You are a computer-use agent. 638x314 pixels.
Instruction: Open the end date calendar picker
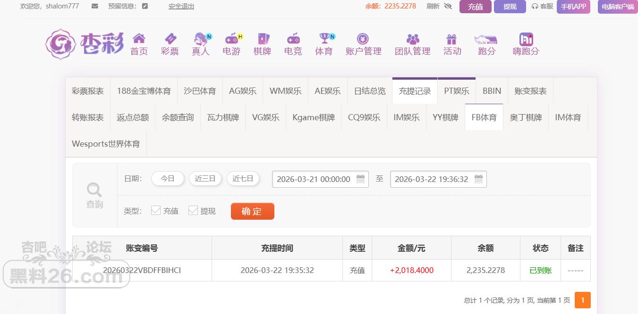click(478, 179)
